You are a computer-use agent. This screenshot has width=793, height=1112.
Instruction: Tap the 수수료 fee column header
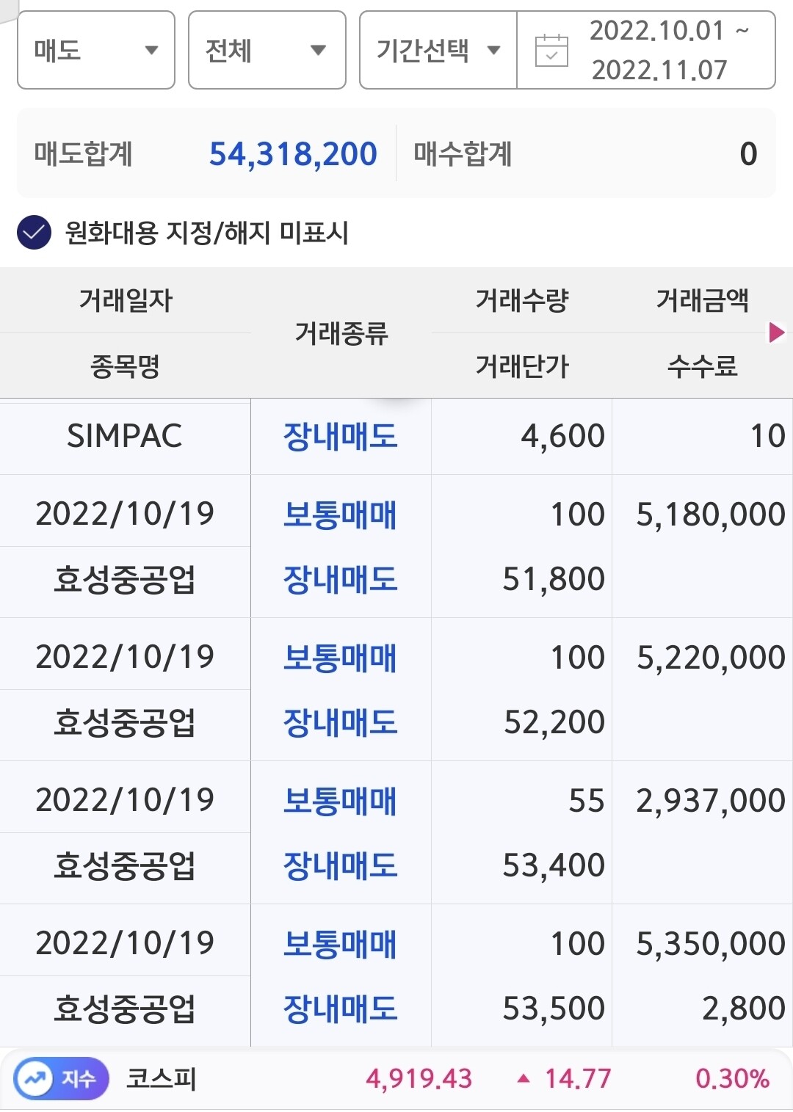point(702,365)
